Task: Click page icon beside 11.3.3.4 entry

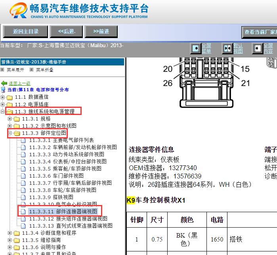Action: pyautogui.click(x=23, y=162)
